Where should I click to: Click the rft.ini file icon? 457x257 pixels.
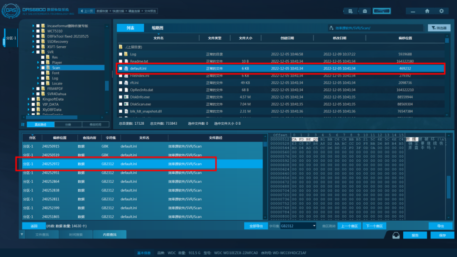point(126,83)
